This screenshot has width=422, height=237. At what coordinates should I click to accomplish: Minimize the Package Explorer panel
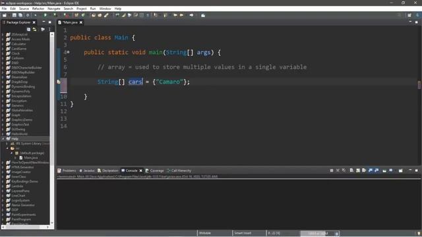point(44,22)
